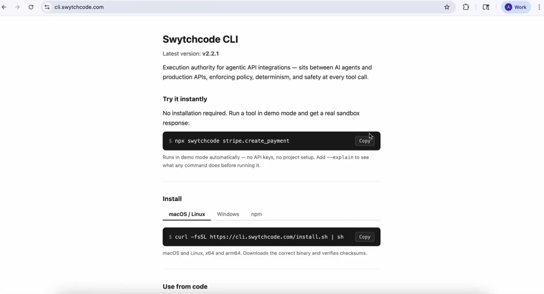
Task: Click the browser forward arrow
Action: [x=17, y=7]
